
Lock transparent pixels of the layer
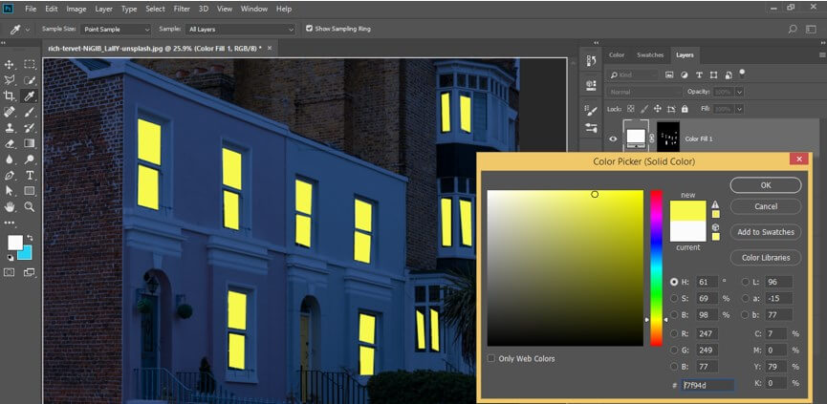tap(630, 109)
